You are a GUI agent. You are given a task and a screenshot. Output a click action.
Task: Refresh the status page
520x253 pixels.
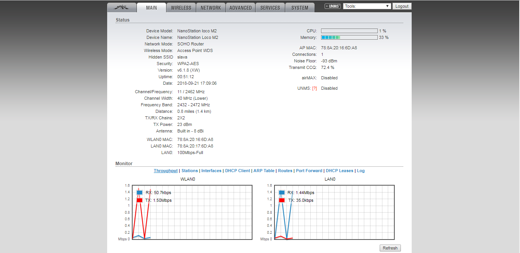point(390,248)
